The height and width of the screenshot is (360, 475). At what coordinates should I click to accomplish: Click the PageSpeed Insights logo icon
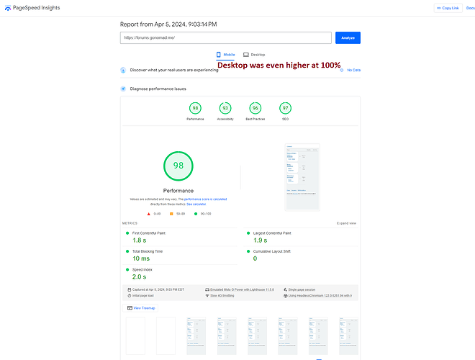pyautogui.click(x=8, y=8)
